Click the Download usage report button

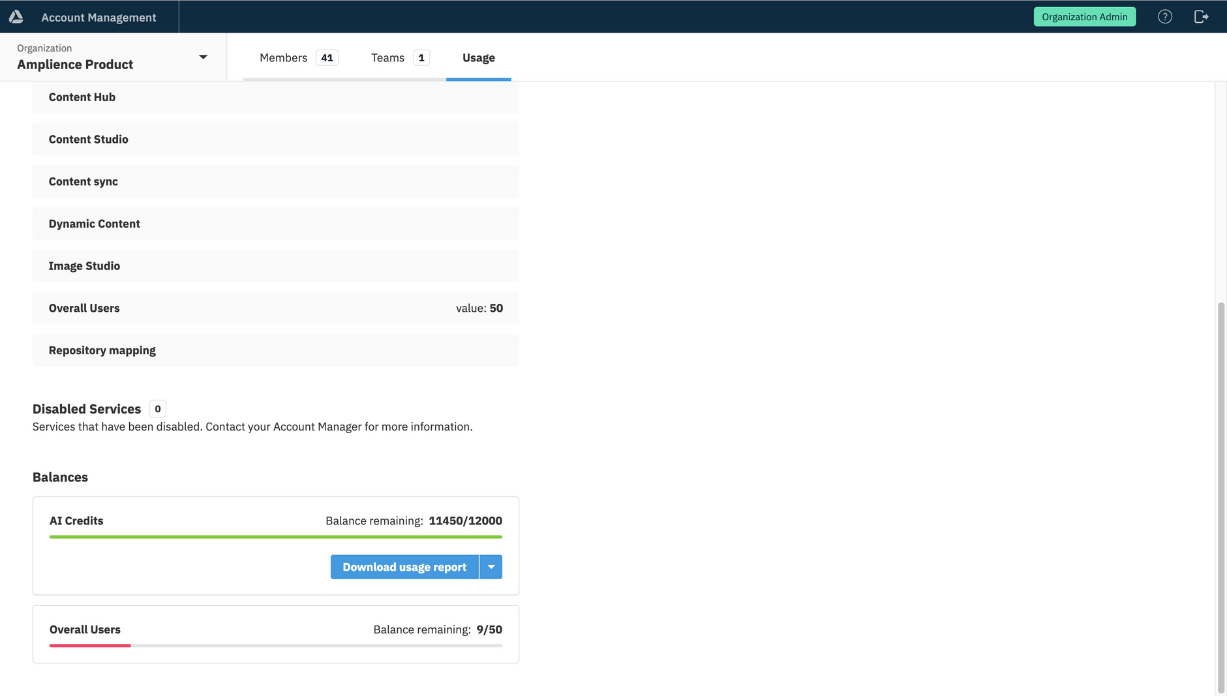point(404,567)
